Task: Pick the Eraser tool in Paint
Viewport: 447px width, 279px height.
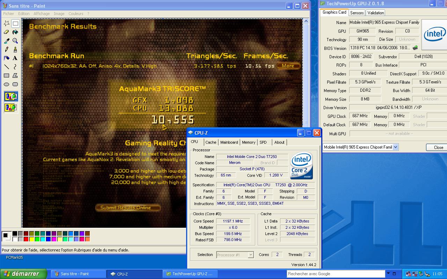Action: point(7,32)
